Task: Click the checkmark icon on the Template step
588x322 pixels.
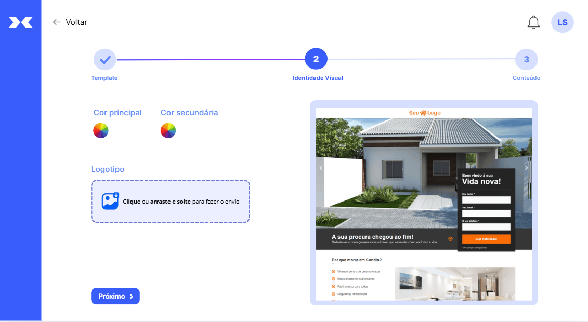Action: click(x=104, y=59)
